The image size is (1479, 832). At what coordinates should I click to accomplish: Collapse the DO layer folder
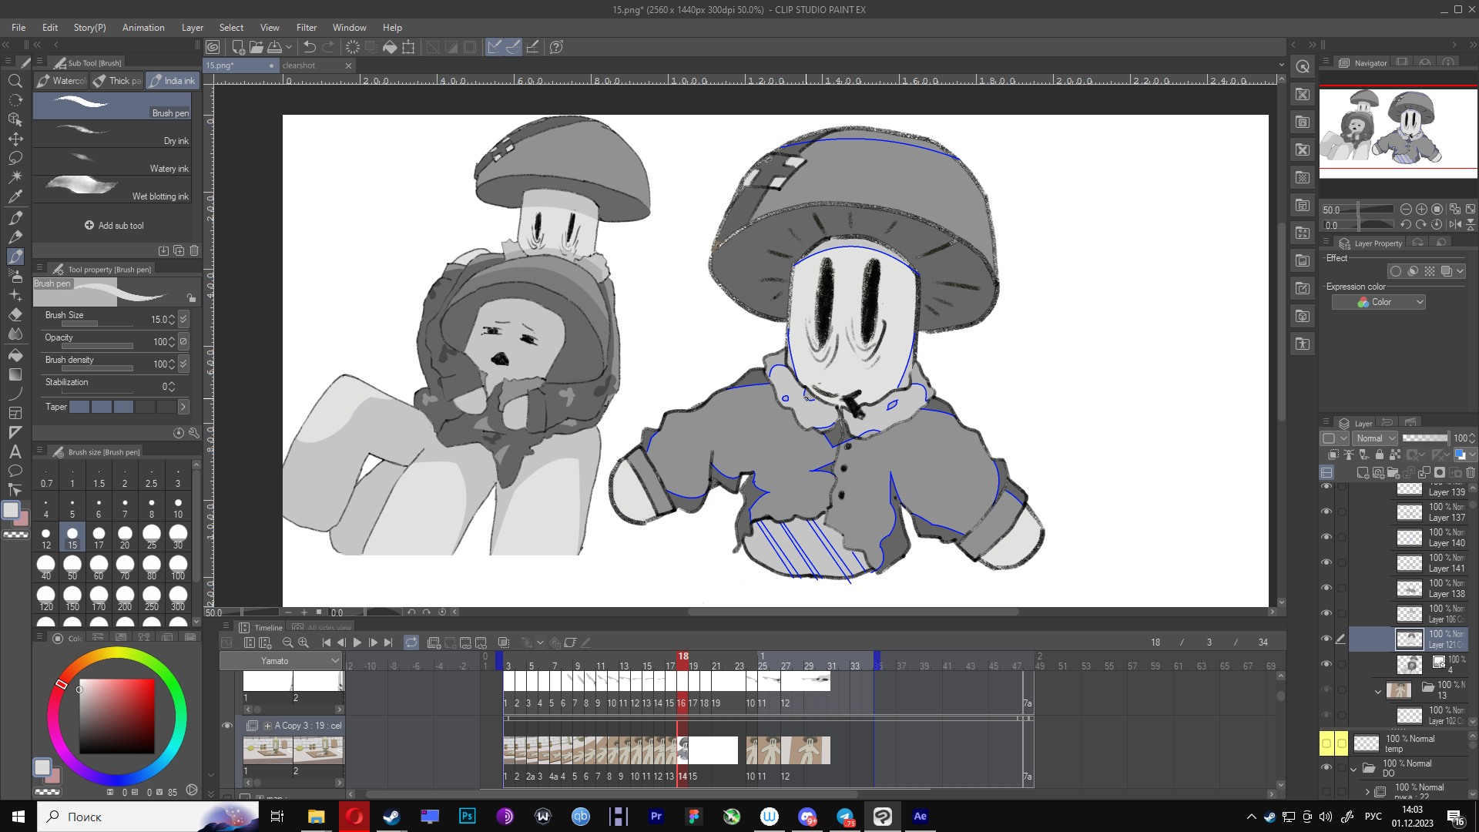tap(1353, 768)
